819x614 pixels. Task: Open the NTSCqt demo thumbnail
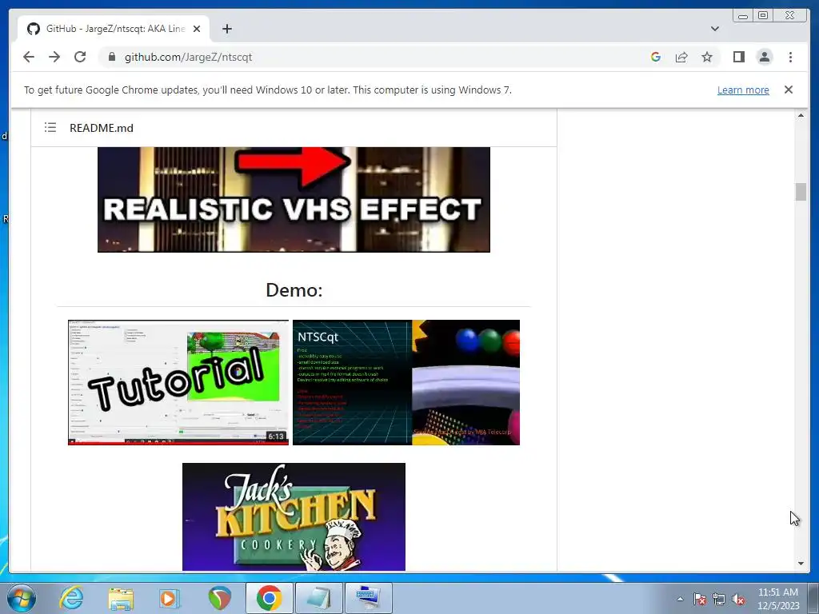click(x=406, y=382)
